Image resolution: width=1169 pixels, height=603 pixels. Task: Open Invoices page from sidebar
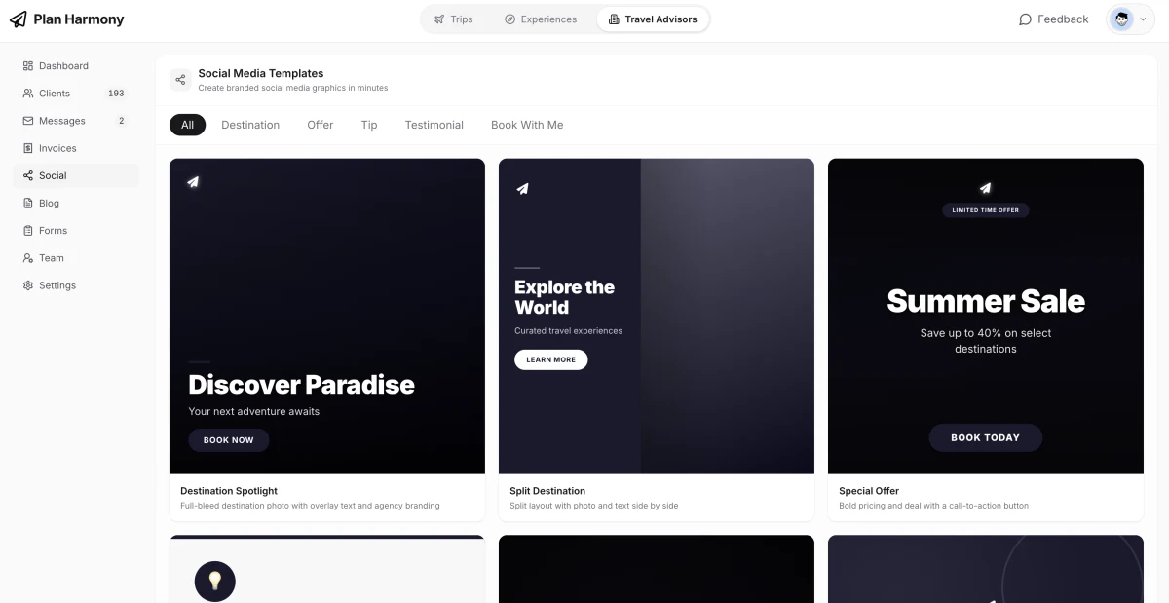[76, 148]
